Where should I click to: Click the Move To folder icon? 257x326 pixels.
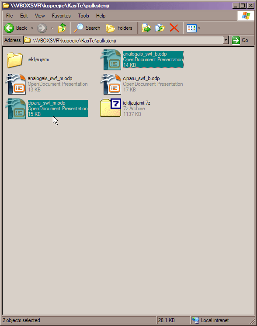click(x=146, y=28)
